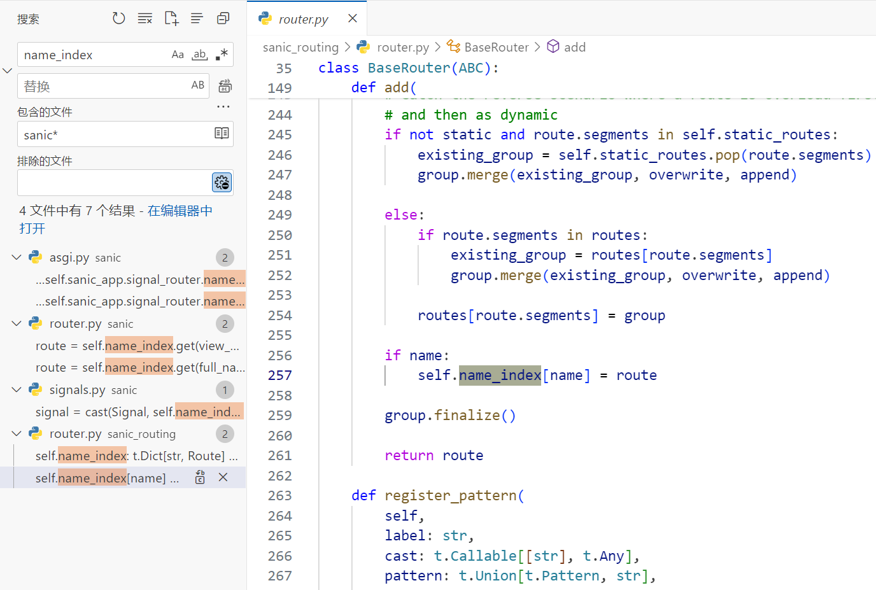876x590 pixels.
Task: Clear search results icon
Action: 145,18
